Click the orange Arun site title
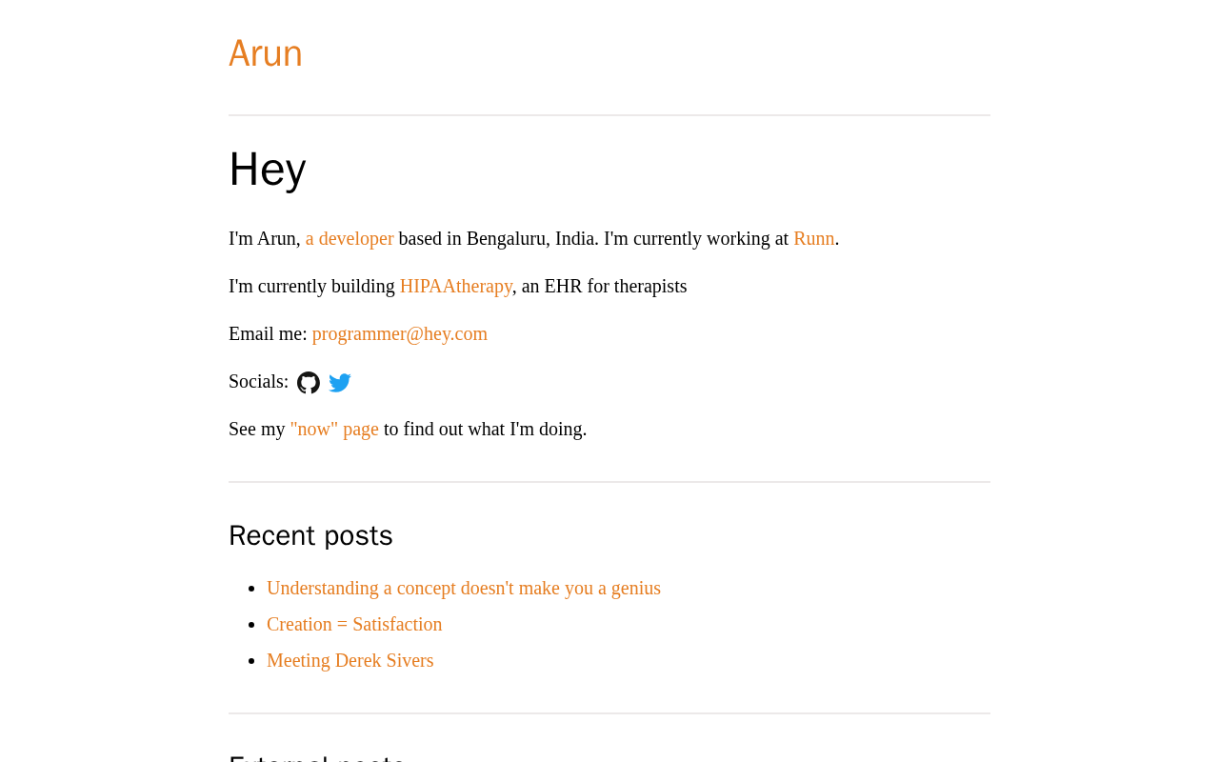This screenshot has width=1219, height=762. (266, 53)
